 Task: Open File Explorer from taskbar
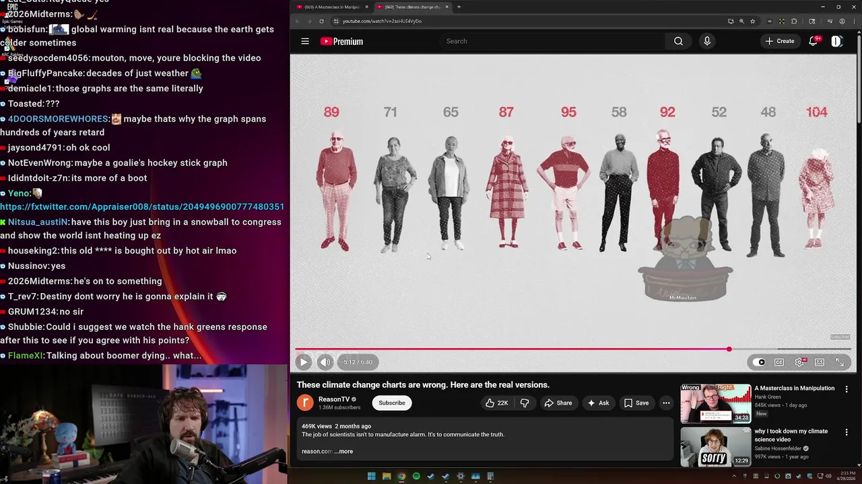[387, 477]
